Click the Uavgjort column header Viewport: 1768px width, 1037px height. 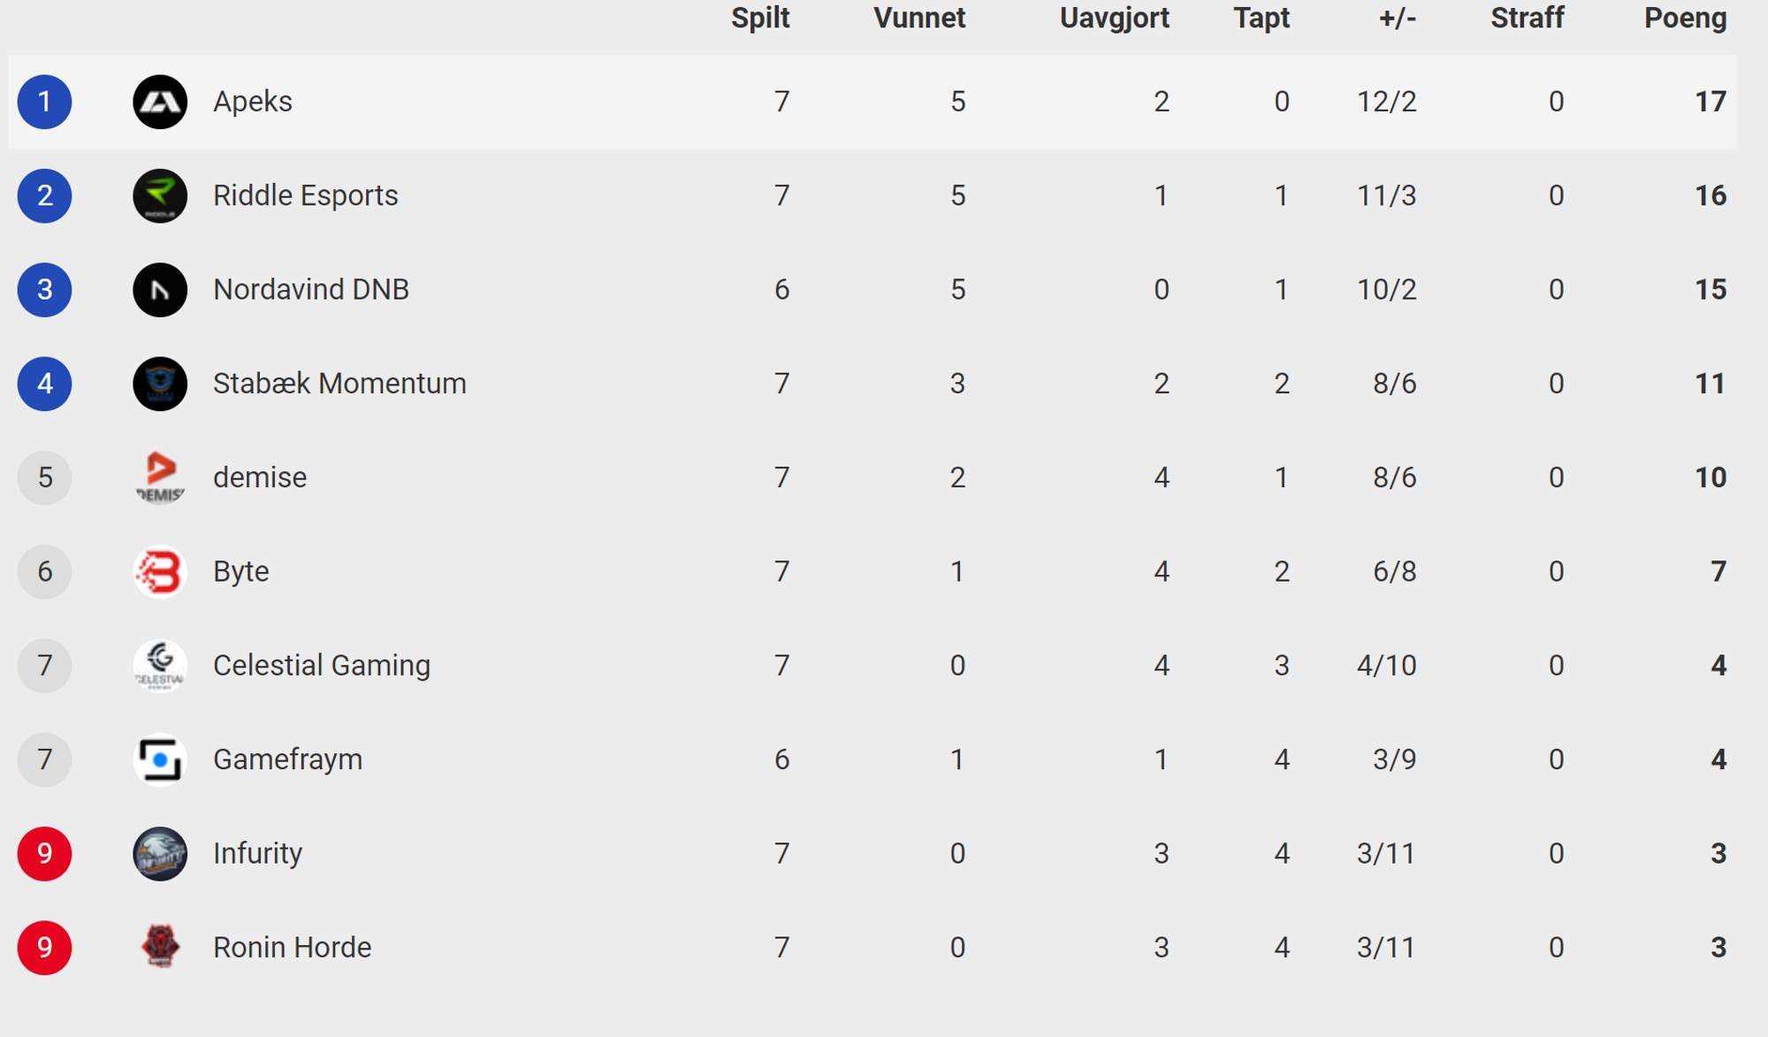(1114, 19)
